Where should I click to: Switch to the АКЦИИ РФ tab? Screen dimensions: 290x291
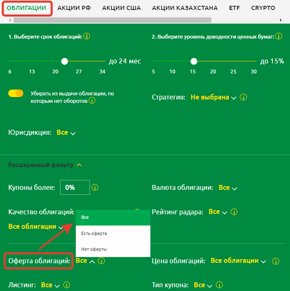[x=74, y=8]
